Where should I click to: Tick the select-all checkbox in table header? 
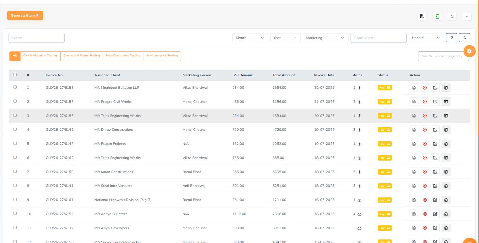(x=15, y=75)
